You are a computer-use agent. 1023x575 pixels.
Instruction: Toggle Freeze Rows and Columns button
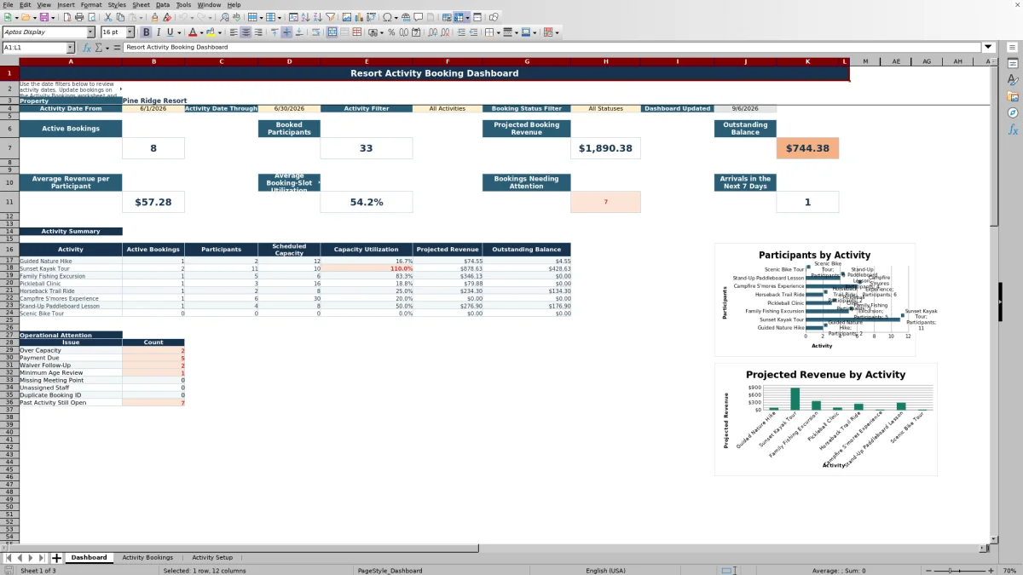[458, 17]
